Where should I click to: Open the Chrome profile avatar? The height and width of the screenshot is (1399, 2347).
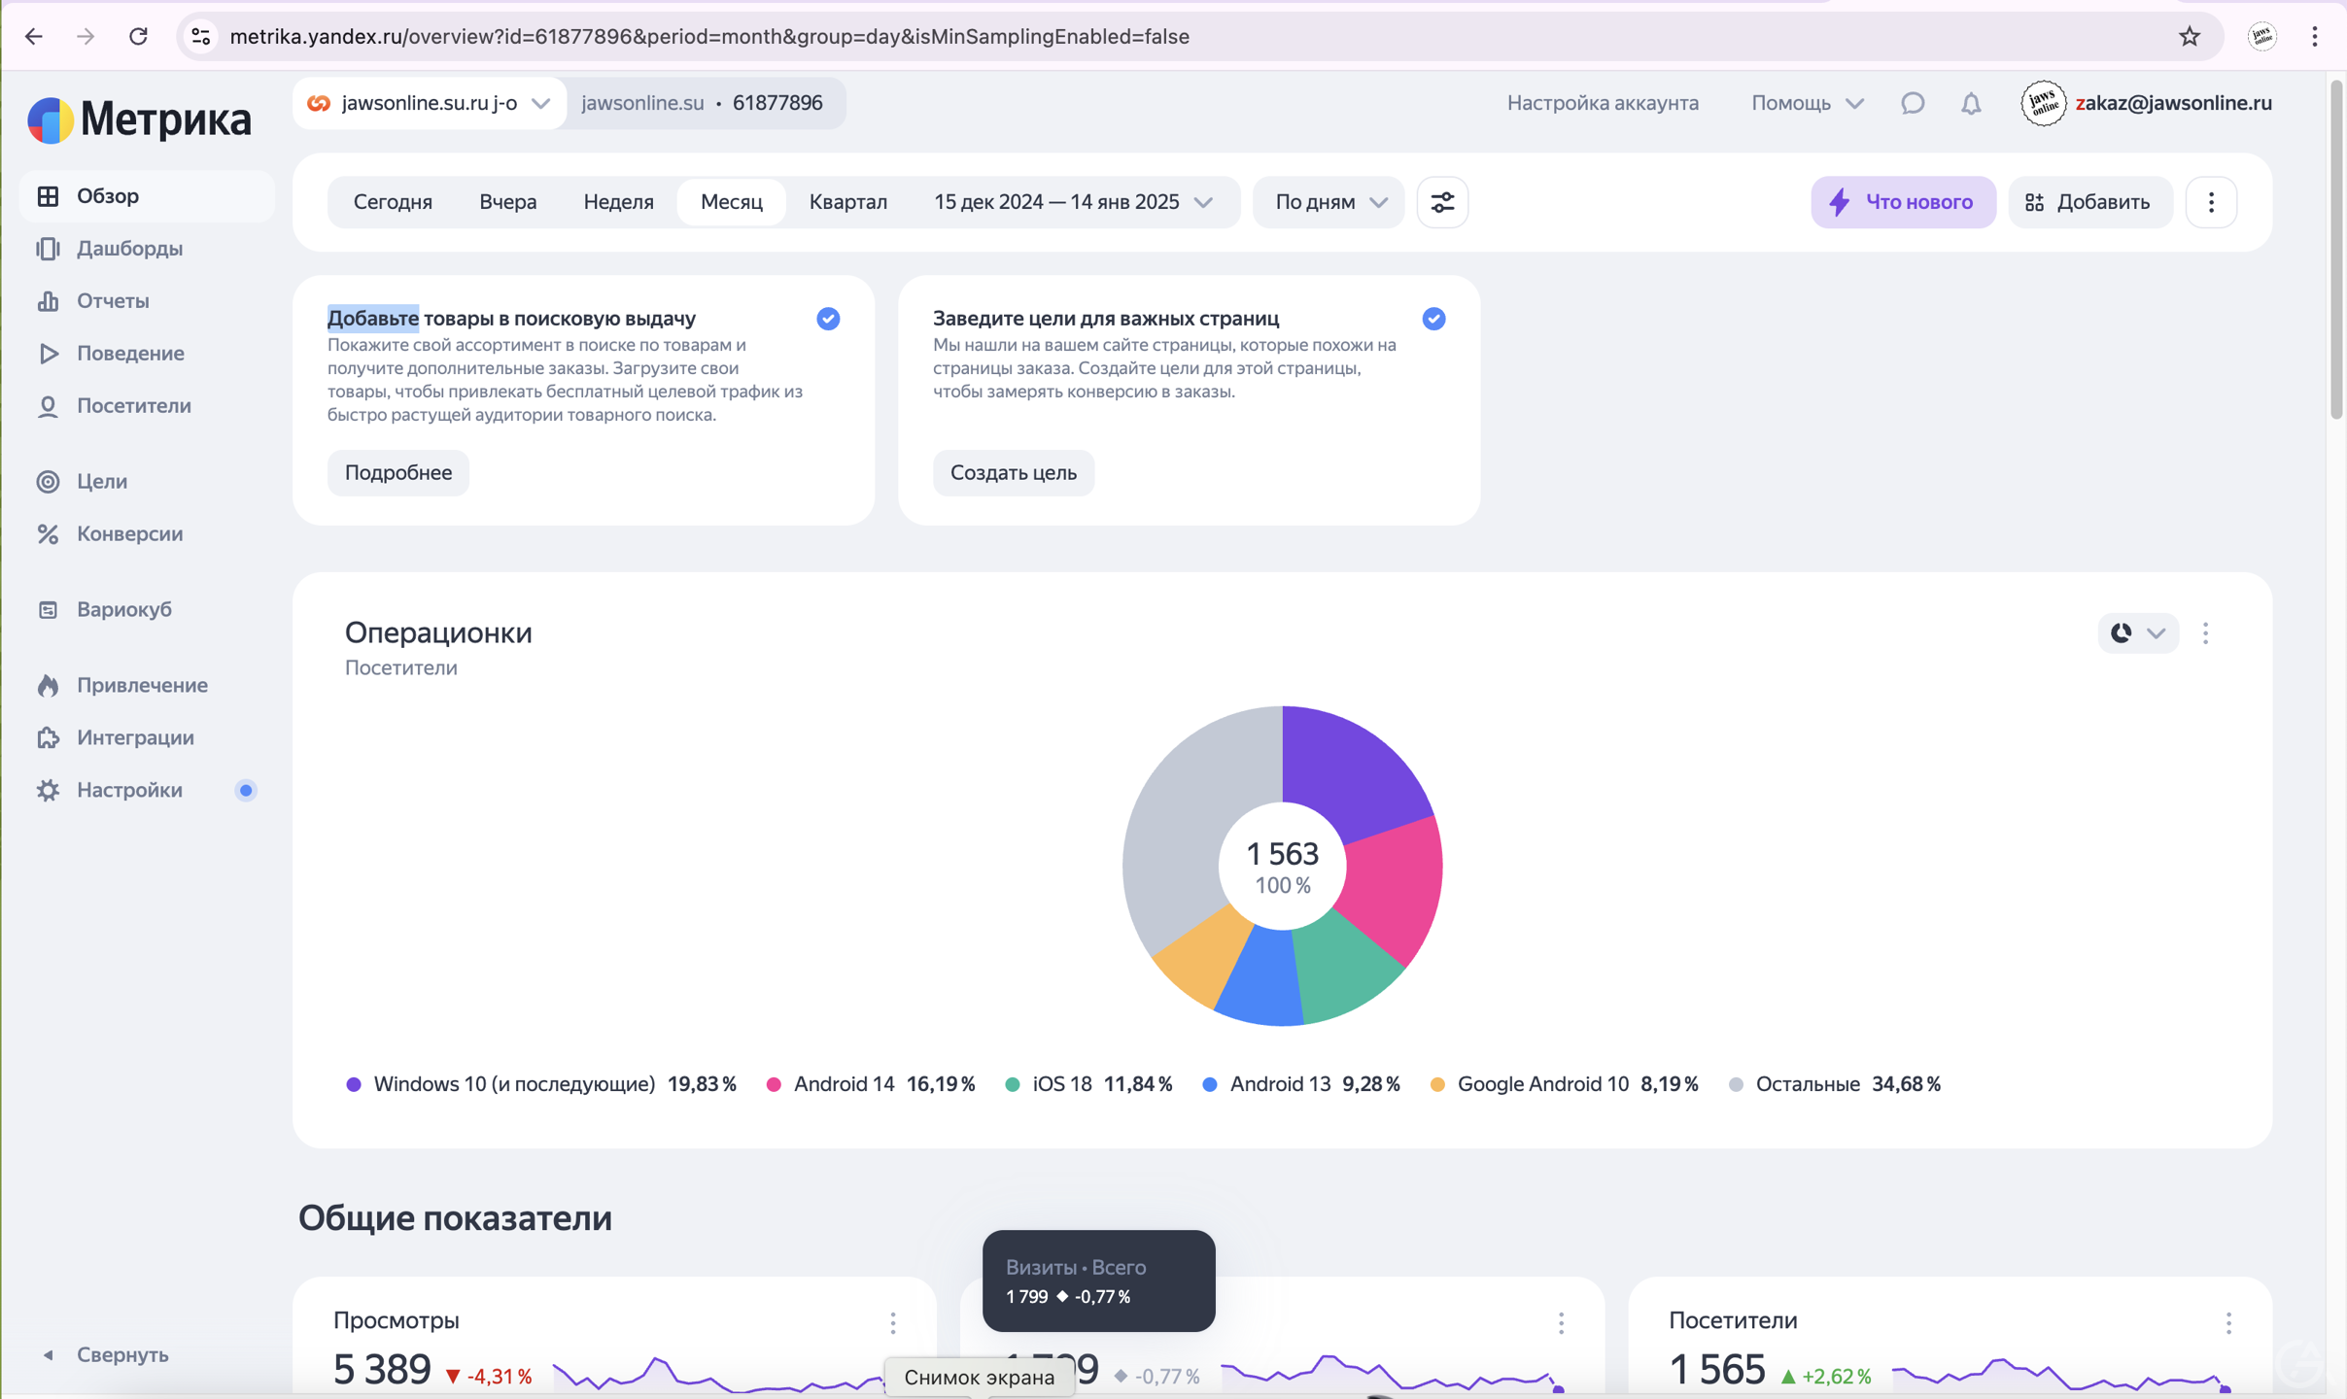(2262, 37)
